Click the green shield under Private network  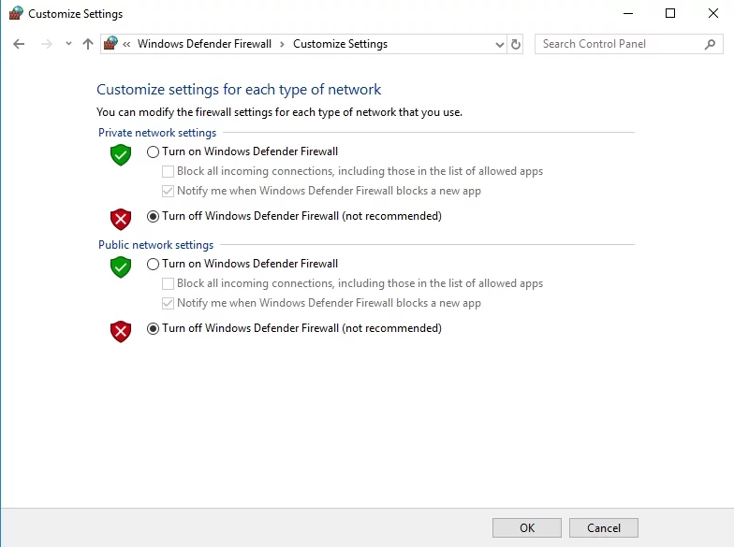[121, 154]
